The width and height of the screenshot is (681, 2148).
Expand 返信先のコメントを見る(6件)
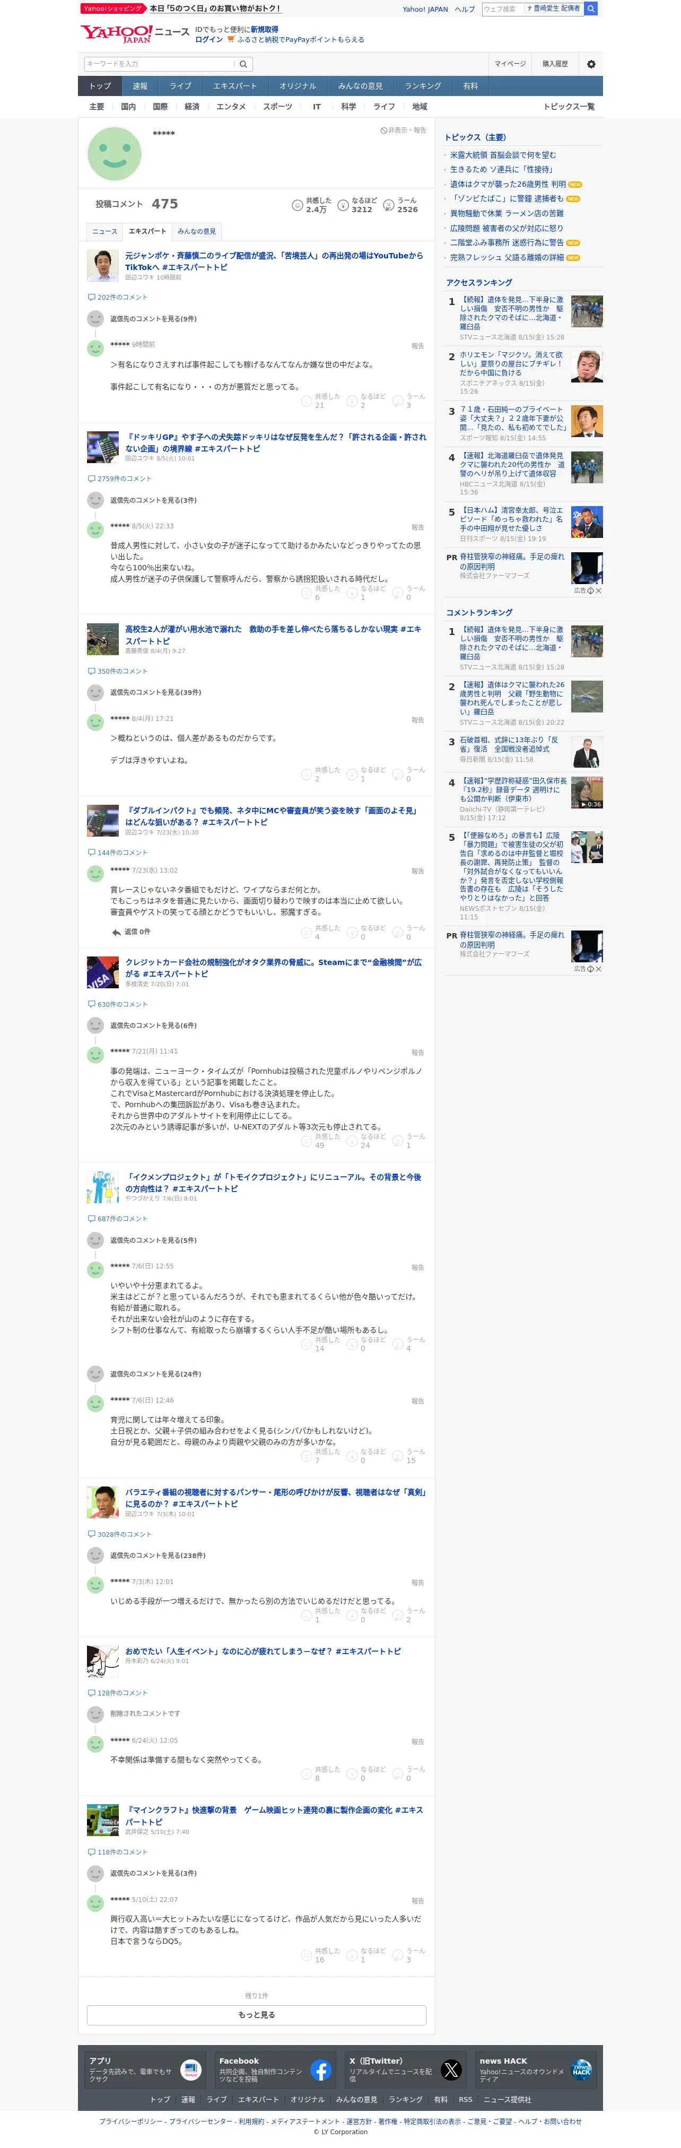[153, 1025]
